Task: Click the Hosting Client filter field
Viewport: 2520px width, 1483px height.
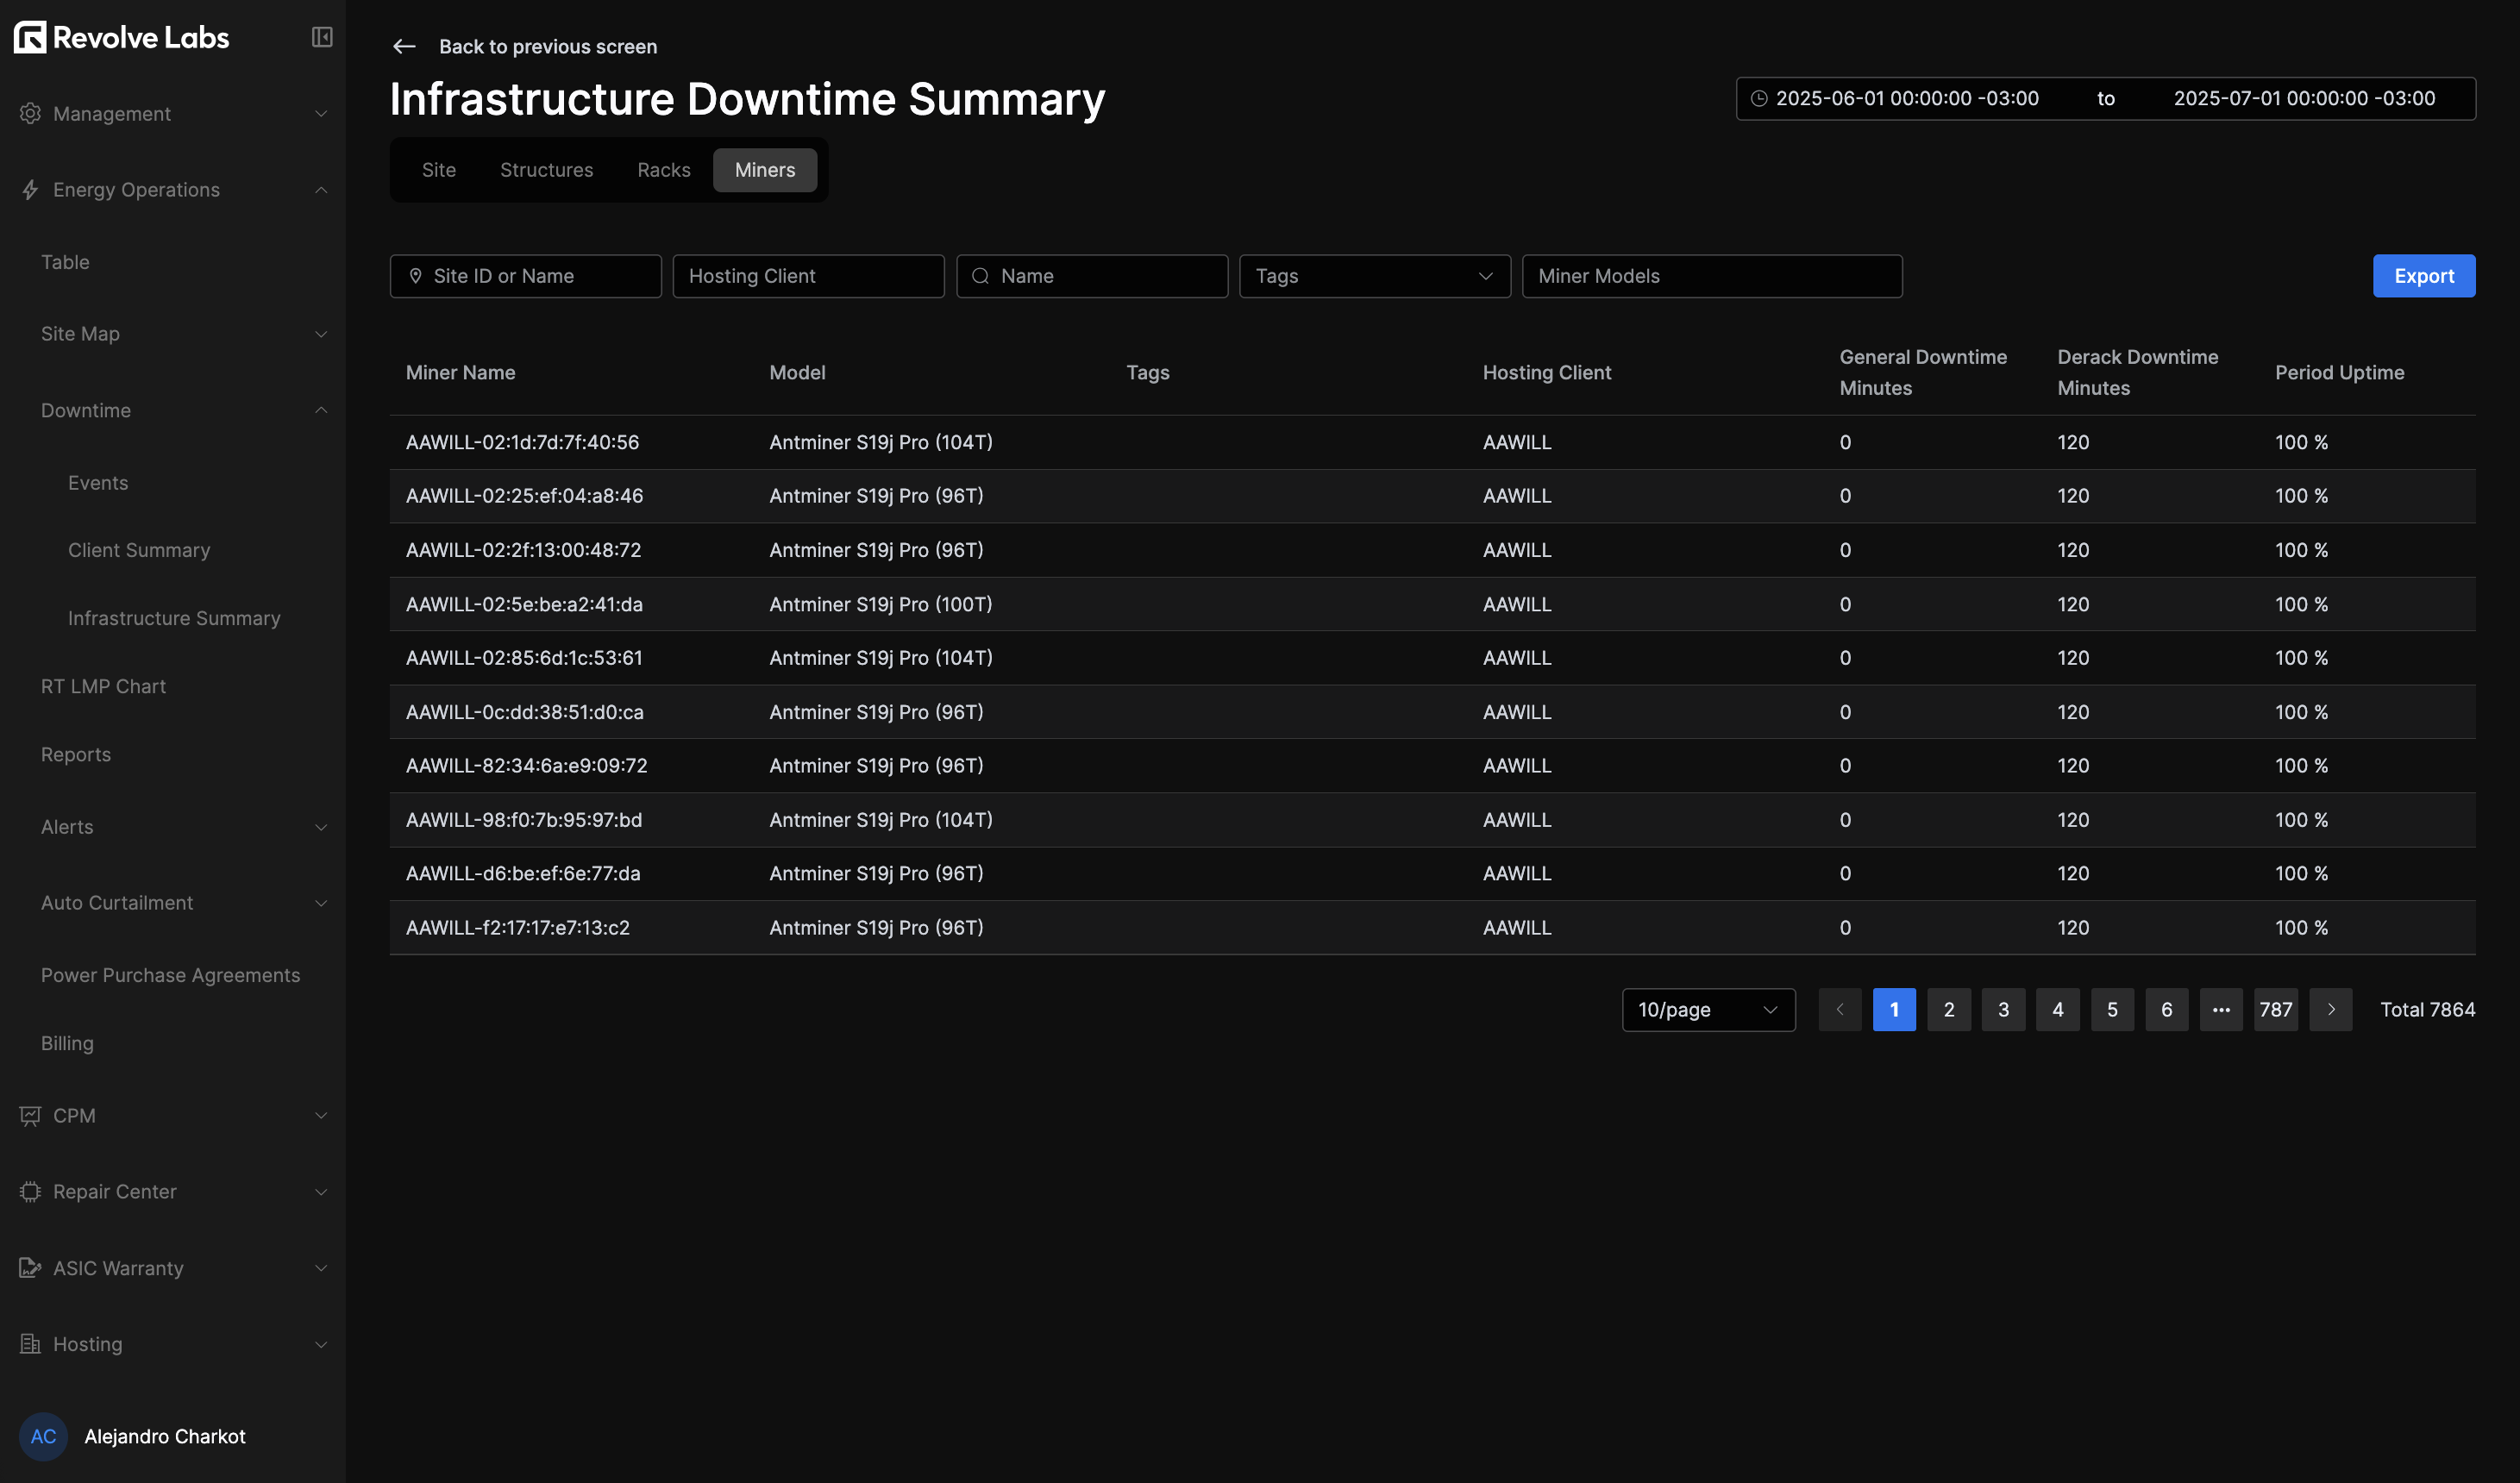Action: [x=808, y=276]
